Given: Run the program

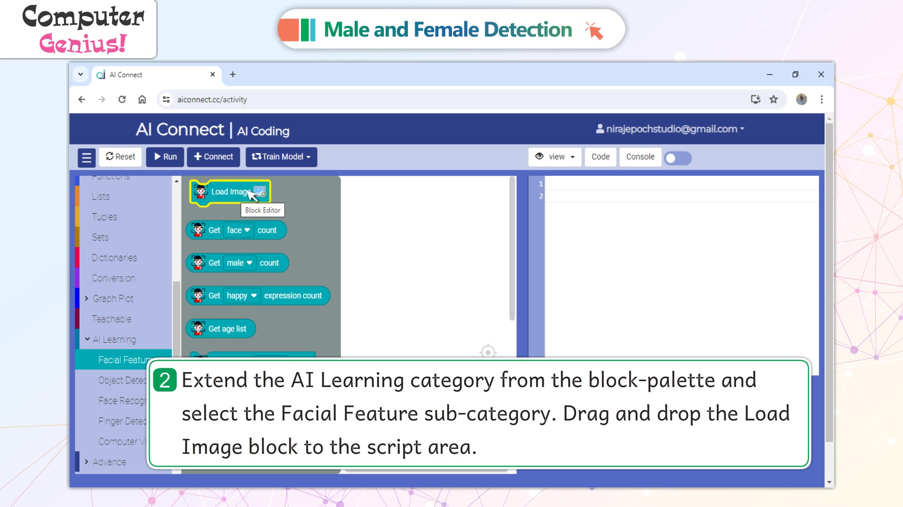Looking at the screenshot, I should pyautogui.click(x=165, y=157).
